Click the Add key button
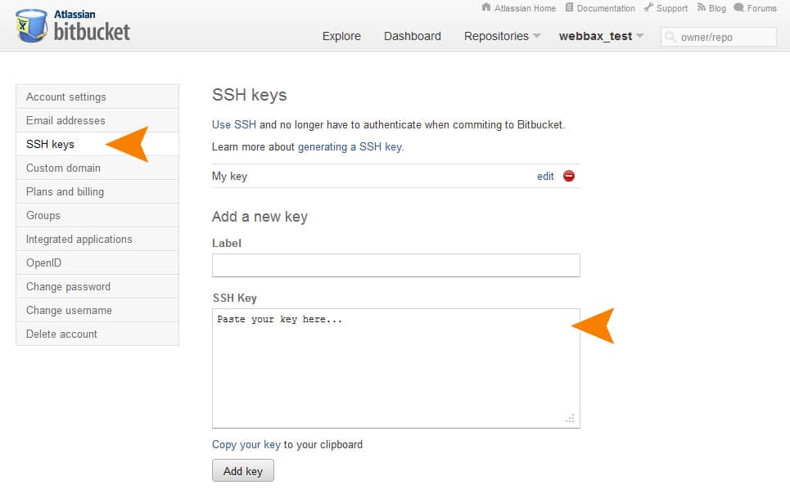This screenshot has width=790, height=503. tap(243, 471)
